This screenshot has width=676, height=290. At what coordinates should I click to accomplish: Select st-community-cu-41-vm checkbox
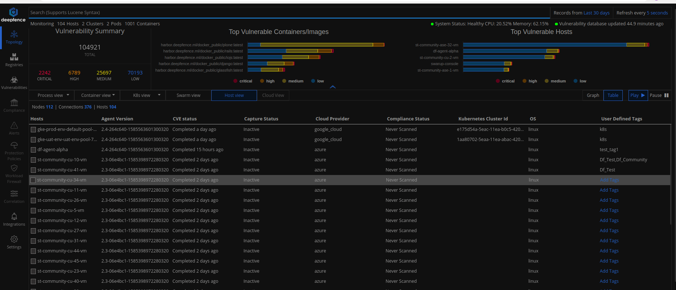pyautogui.click(x=33, y=170)
